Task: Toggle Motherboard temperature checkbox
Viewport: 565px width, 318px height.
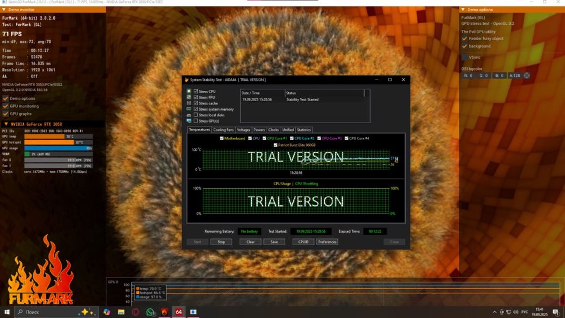Action: [x=221, y=138]
